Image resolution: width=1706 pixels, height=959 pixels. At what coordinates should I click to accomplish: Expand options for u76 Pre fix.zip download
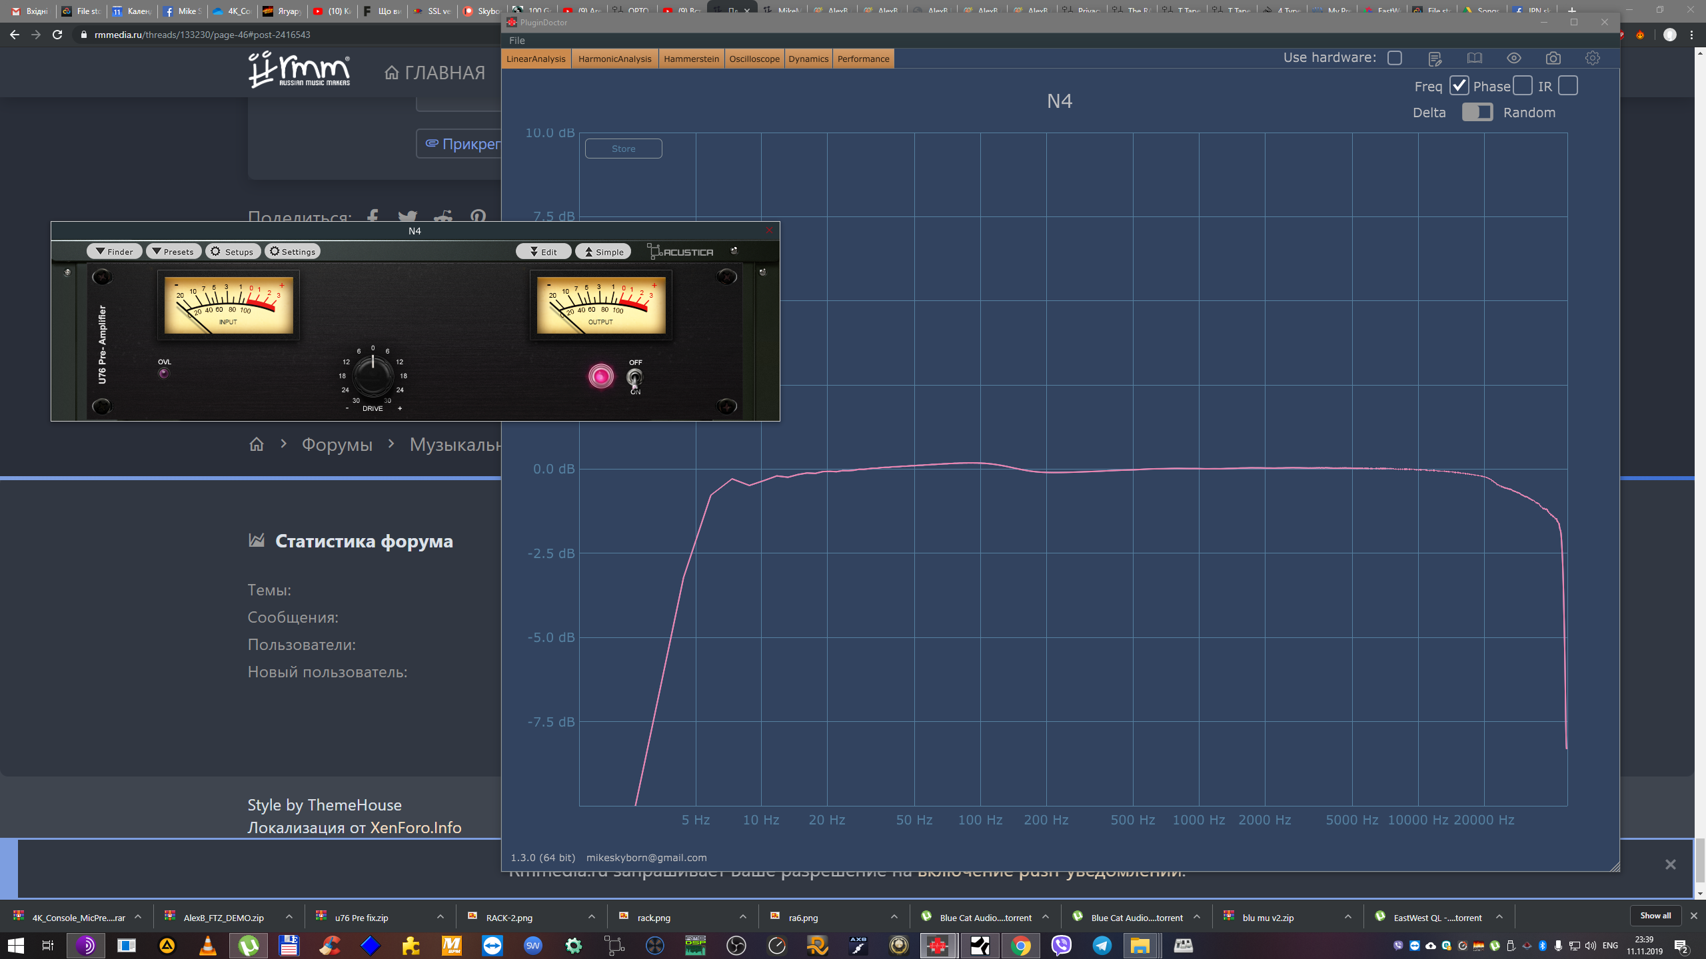pyautogui.click(x=440, y=917)
